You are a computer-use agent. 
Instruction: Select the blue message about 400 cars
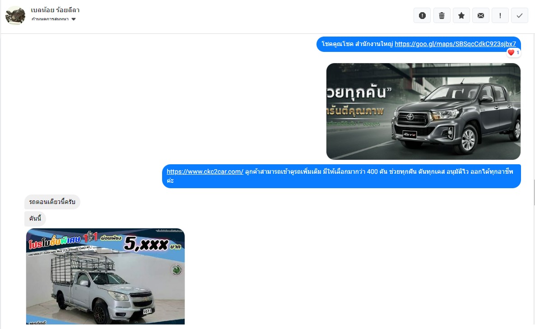coord(341,176)
